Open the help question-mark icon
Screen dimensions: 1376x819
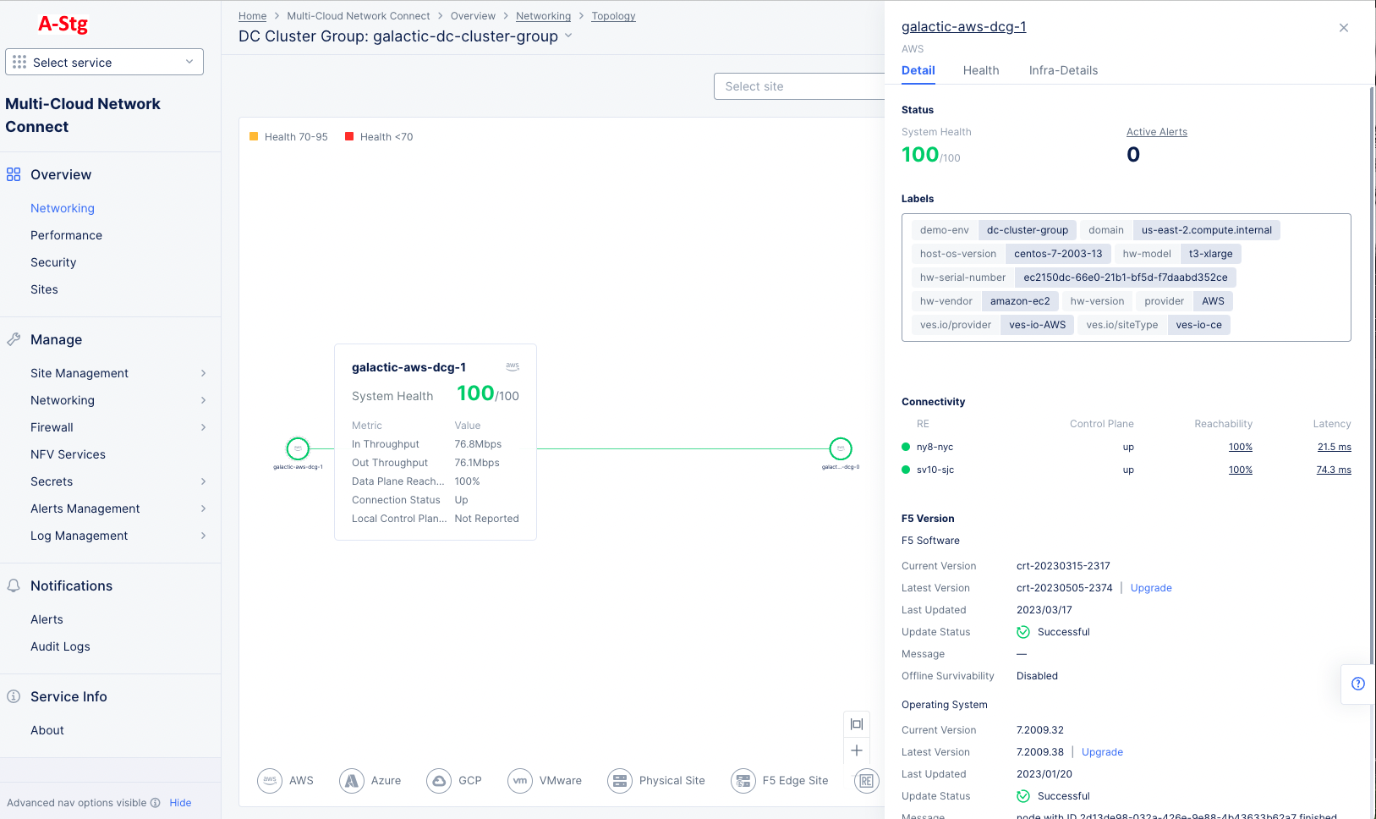pyautogui.click(x=1358, y=684)
